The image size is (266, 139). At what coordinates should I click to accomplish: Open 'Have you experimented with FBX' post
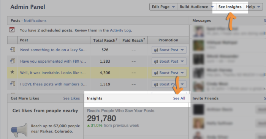[x=53, y=61]
